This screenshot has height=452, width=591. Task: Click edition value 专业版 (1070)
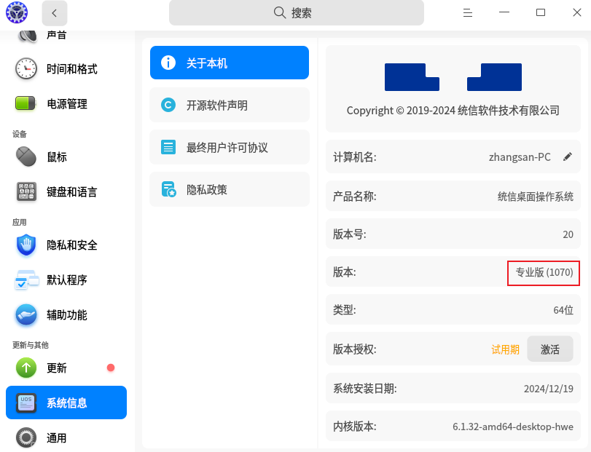pos(544,272)
